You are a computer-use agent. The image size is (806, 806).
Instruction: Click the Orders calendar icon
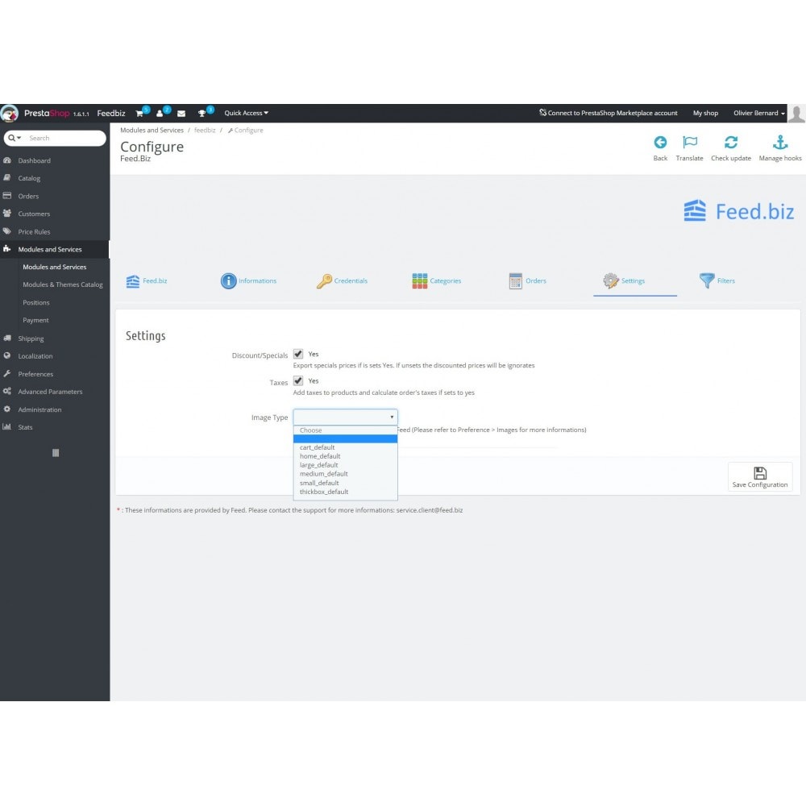pos(516,280)
